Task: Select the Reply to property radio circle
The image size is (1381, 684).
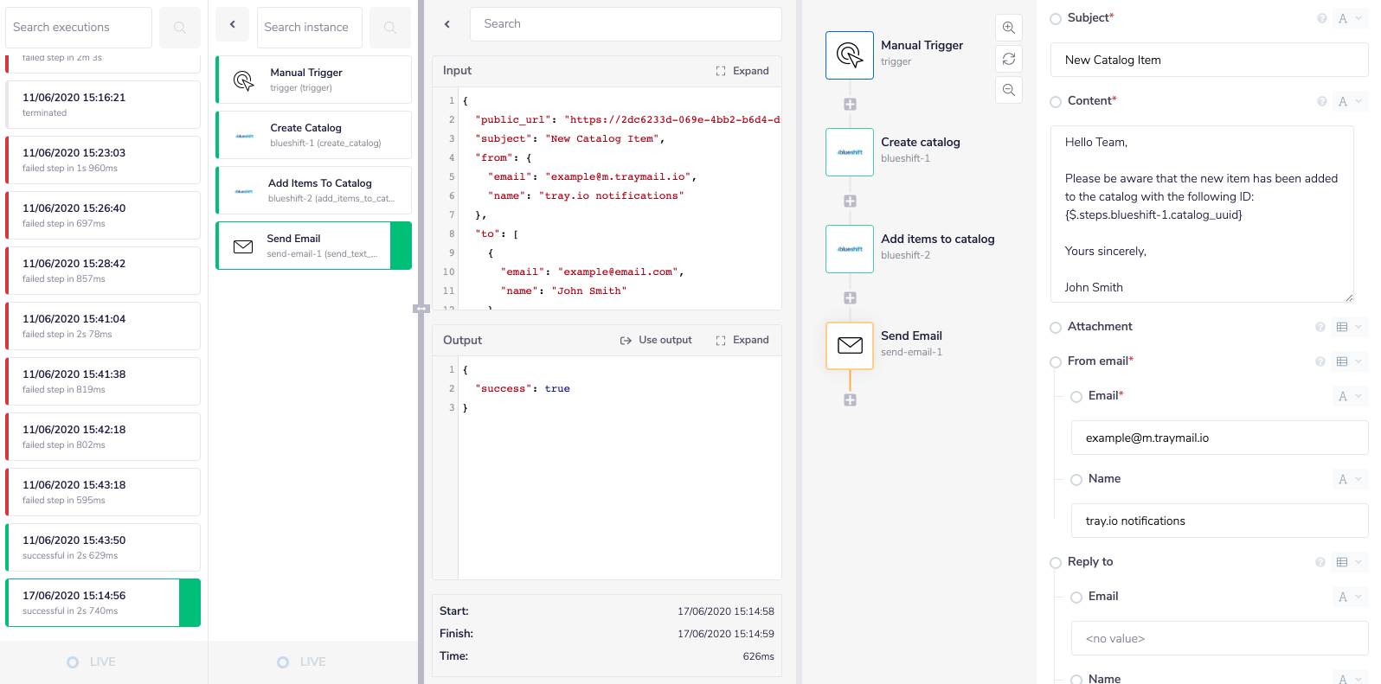Action: click(1055, 563)
